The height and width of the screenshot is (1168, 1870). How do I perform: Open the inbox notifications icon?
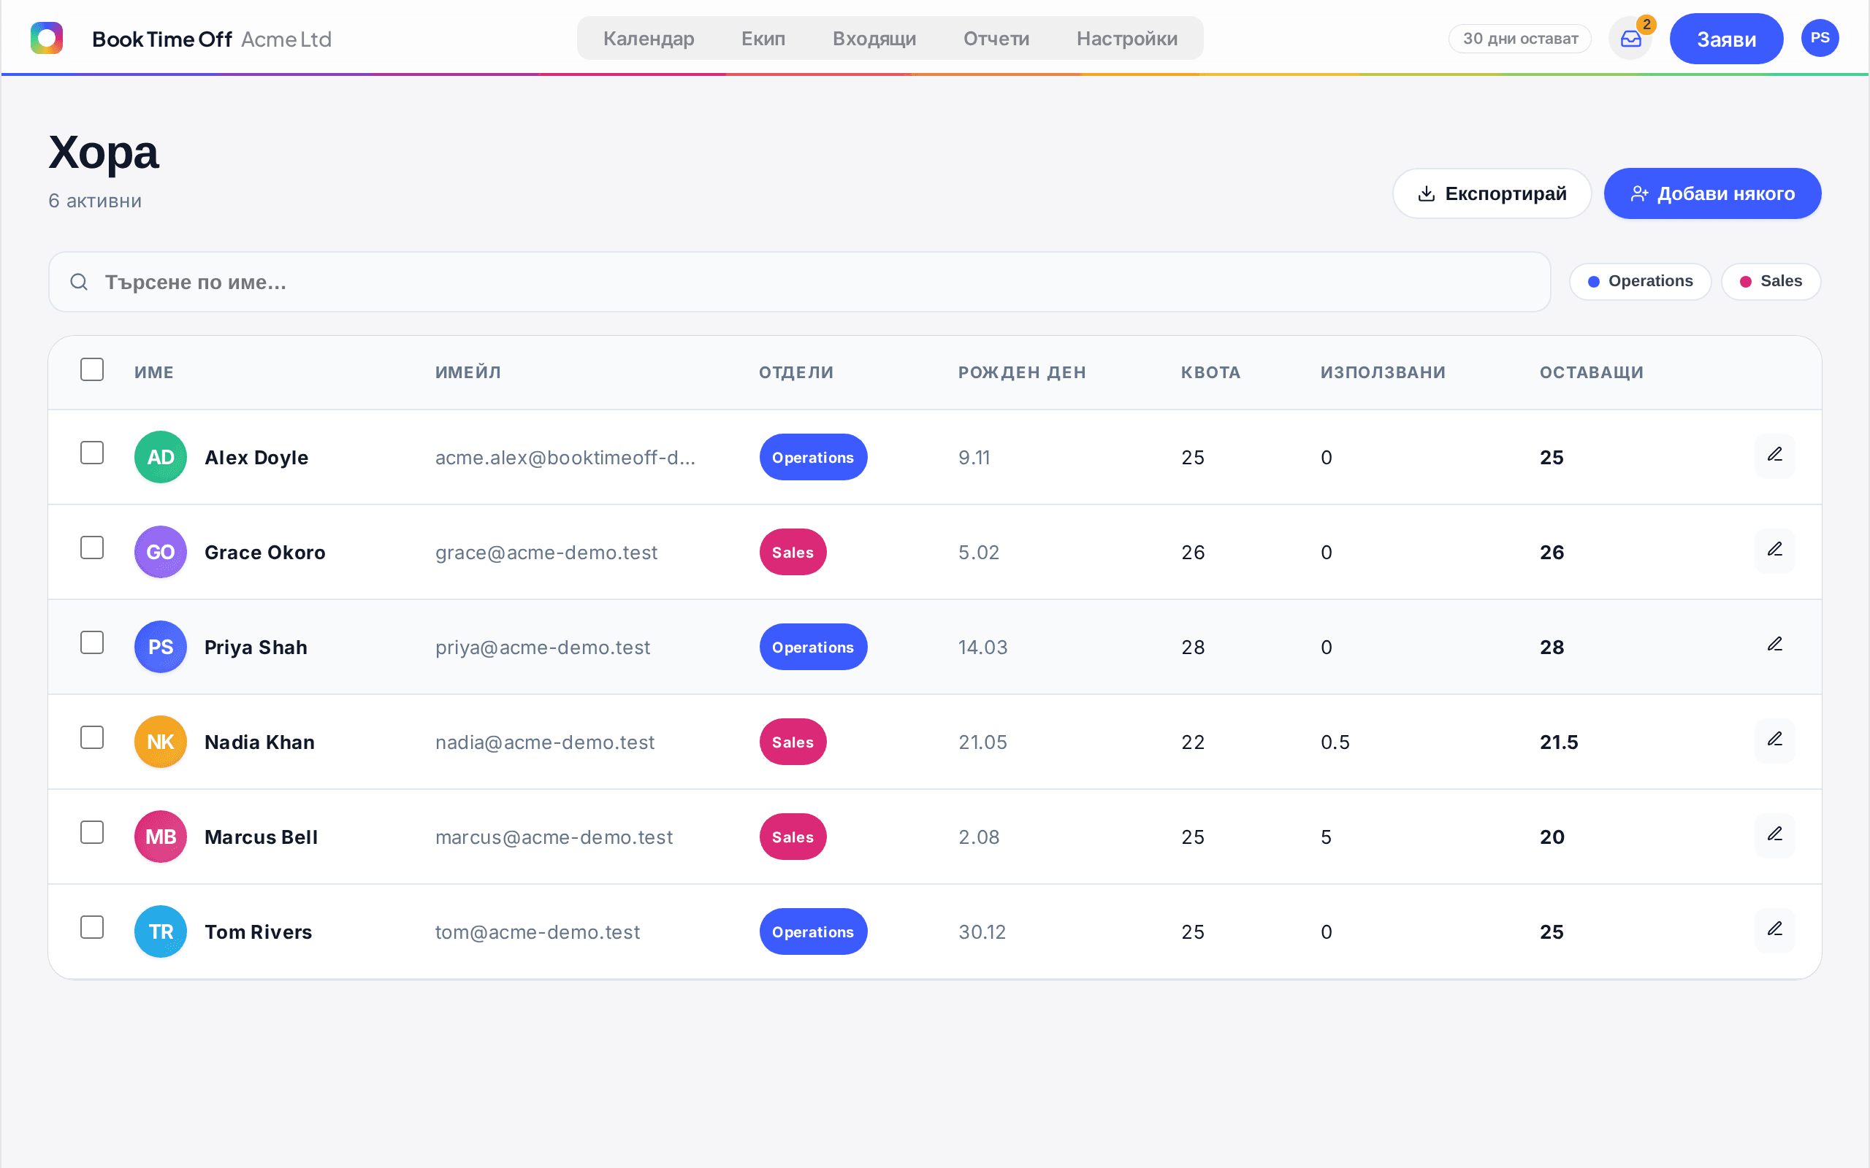[1630, 39]
